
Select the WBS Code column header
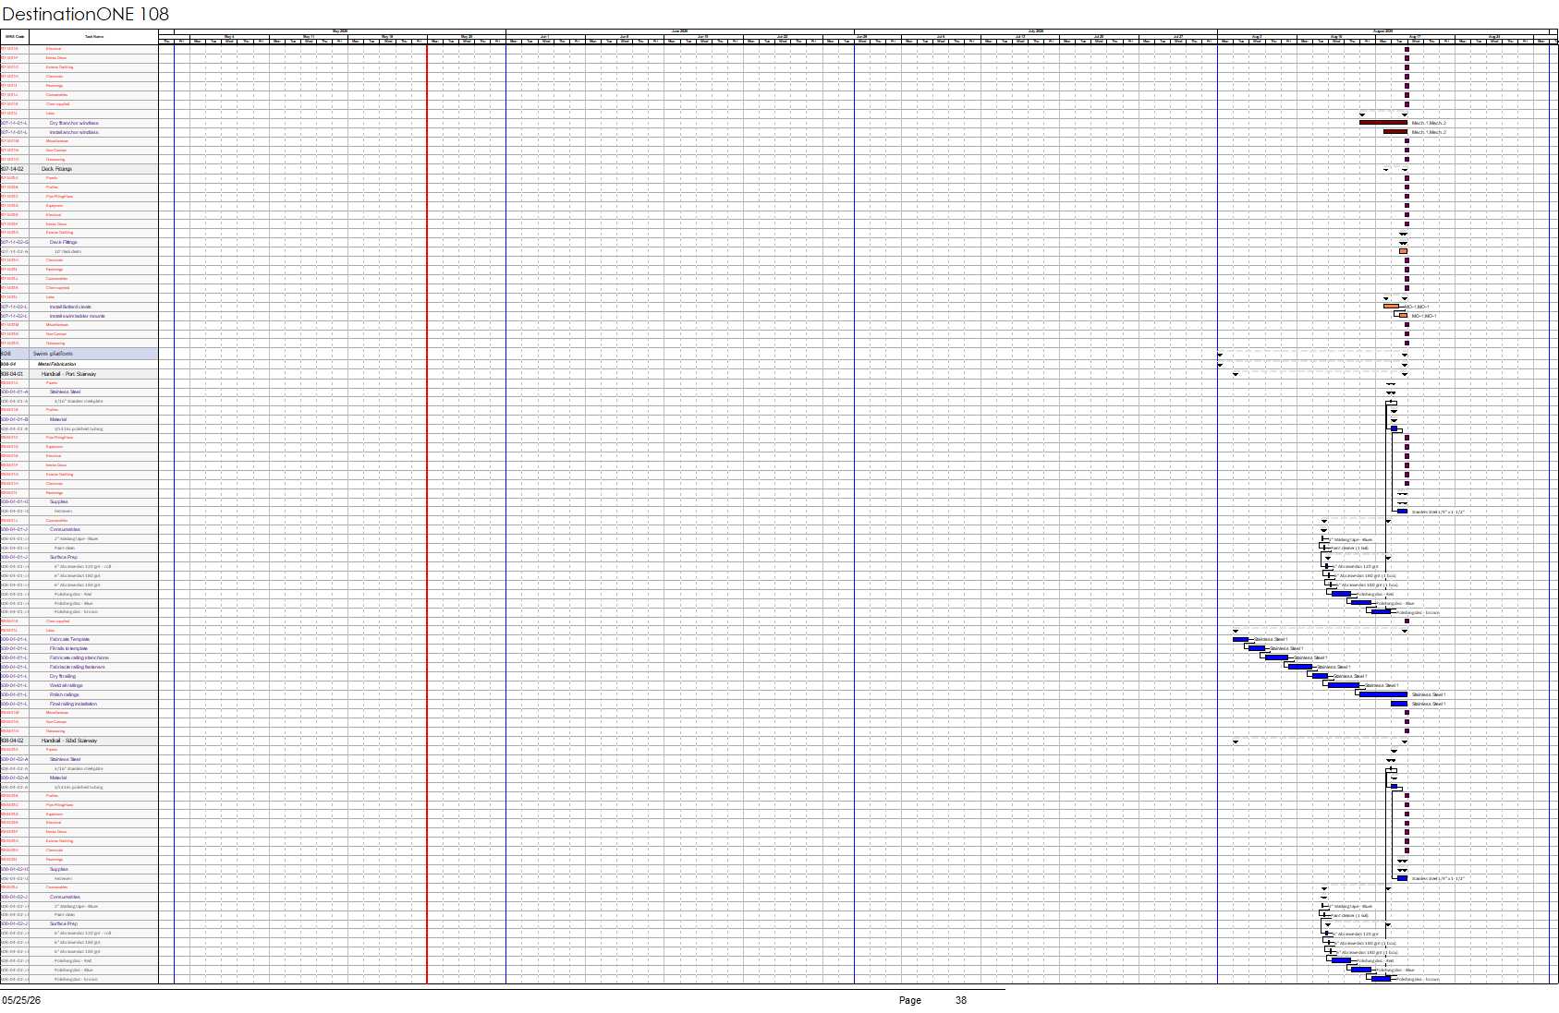pos(15,37)
